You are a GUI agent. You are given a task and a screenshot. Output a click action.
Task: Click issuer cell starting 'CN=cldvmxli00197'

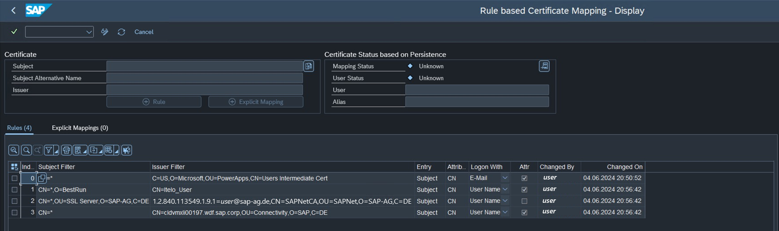click(x=282, y=213)
